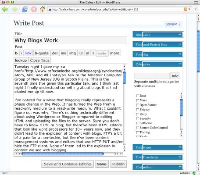Screen dimensions: 200x175
Task: Click the browser page vertical scrollbar thumb
Action: coord(198,51)
